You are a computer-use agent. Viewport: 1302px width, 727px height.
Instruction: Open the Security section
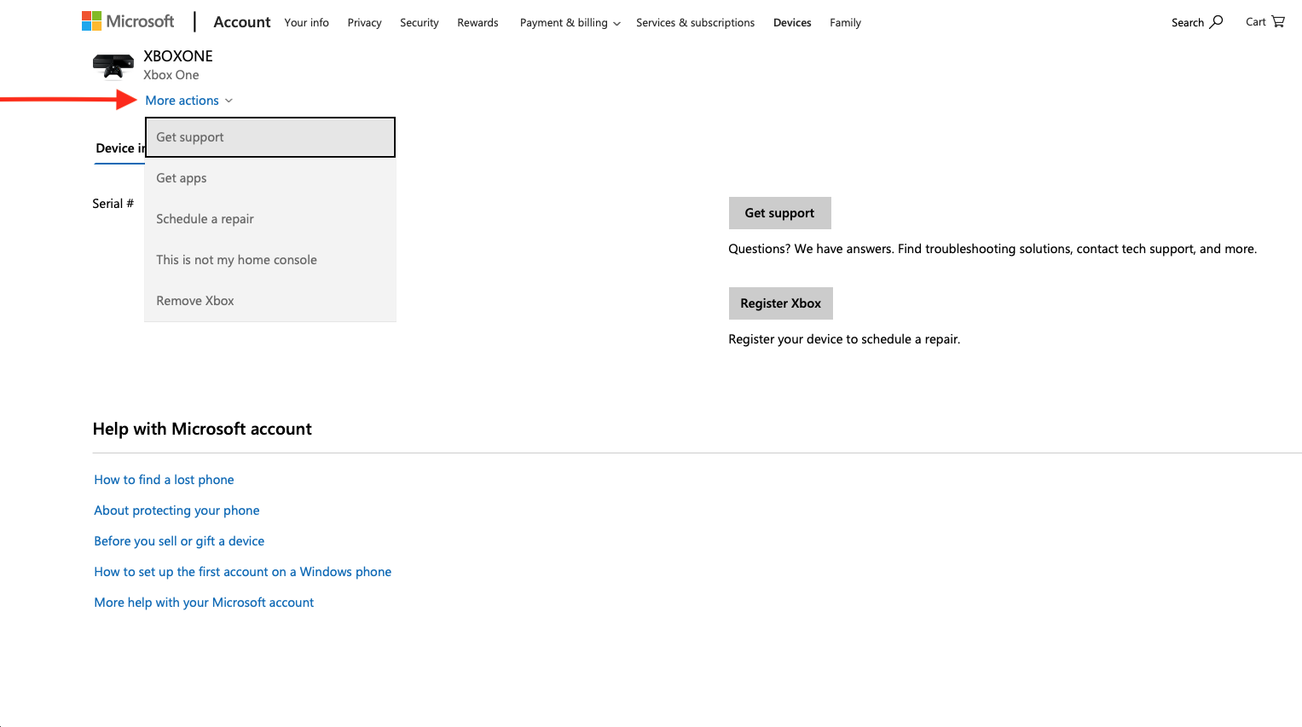(x=419, y=23)
